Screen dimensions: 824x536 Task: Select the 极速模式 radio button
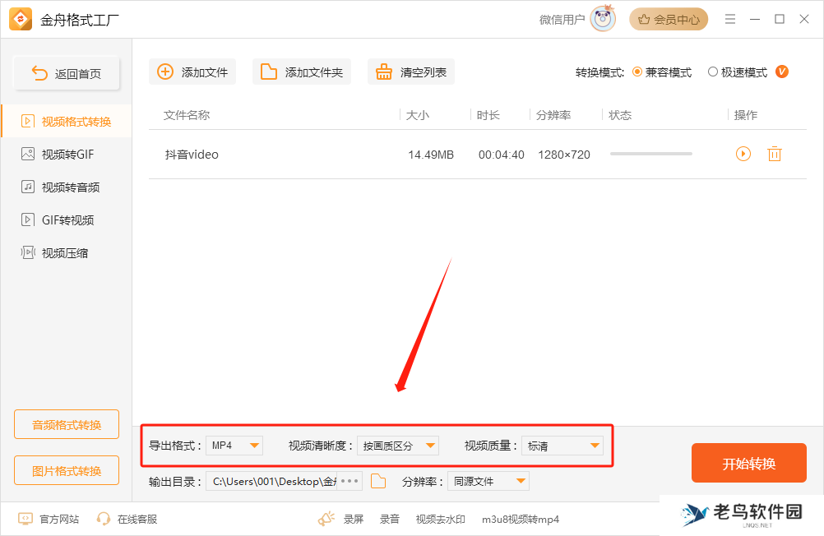(x=713, y=72)
